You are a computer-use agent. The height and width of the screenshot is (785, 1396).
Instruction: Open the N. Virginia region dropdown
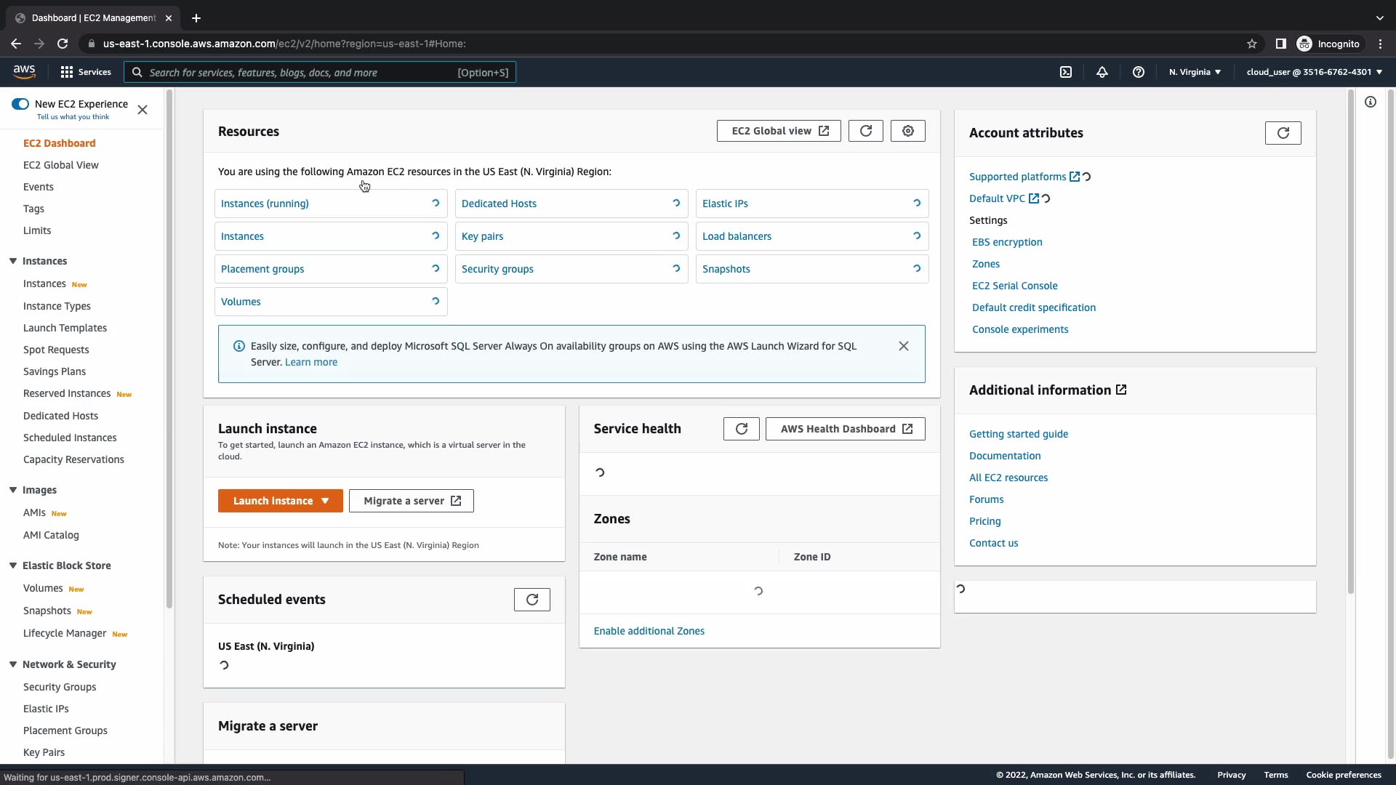tap(1195, 72)
